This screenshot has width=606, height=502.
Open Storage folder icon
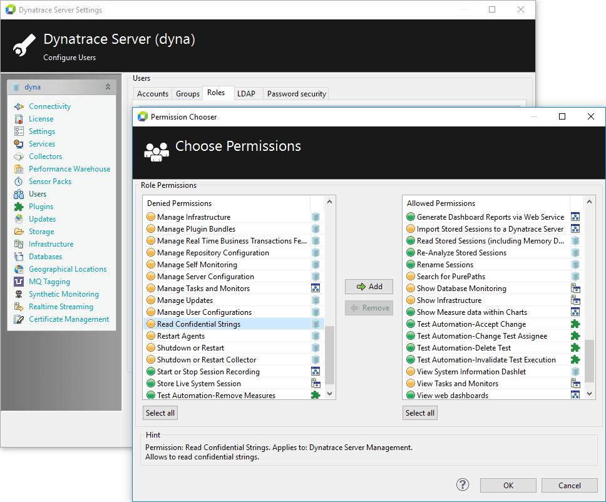pos(19,232)
